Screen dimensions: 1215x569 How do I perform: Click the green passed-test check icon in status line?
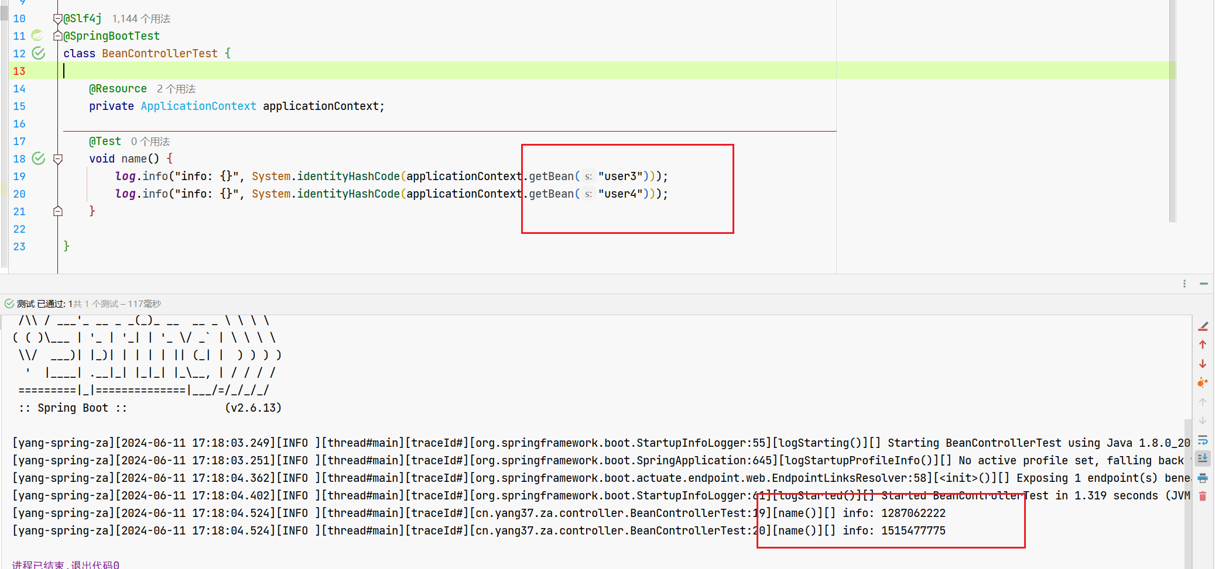tap(9, 304)
